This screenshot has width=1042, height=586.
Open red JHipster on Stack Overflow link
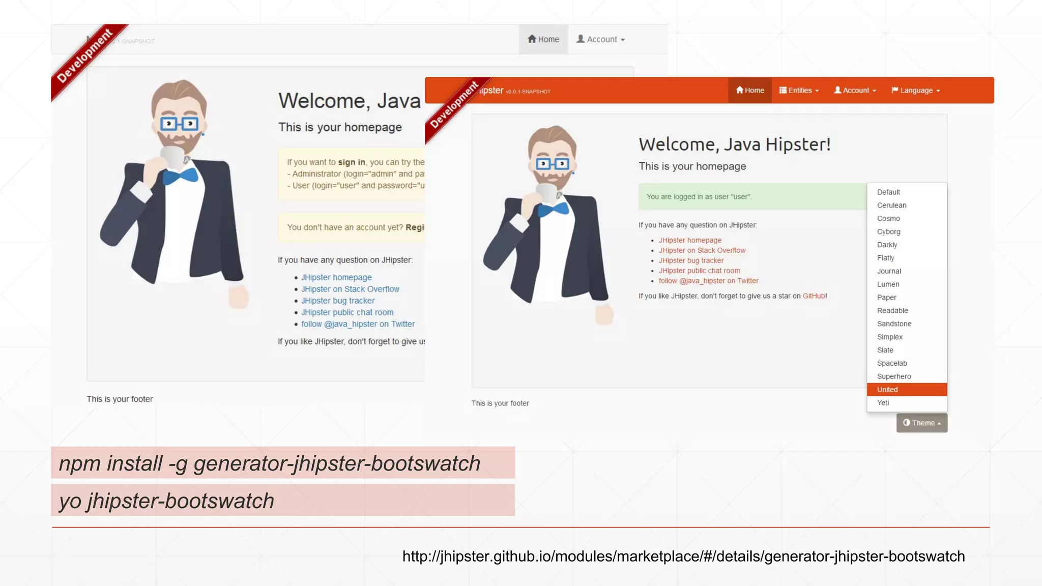click(702, 250)
